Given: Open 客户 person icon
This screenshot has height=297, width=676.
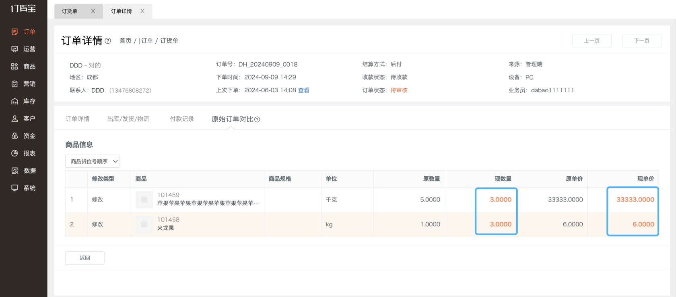Looking at the screenshot, I should pos(15,118).
